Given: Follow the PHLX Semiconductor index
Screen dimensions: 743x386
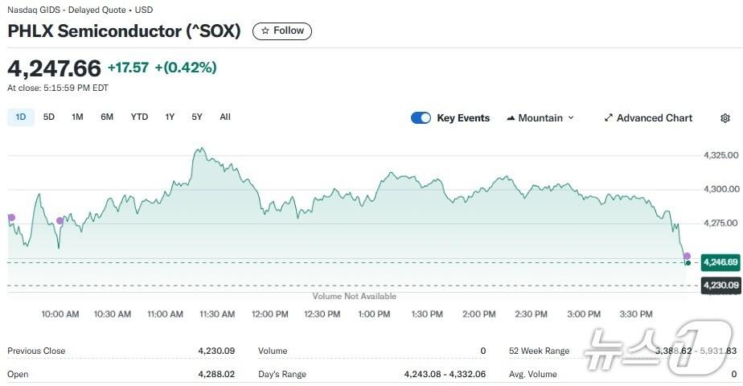Looking at the screenshot, I should point(282,31).
